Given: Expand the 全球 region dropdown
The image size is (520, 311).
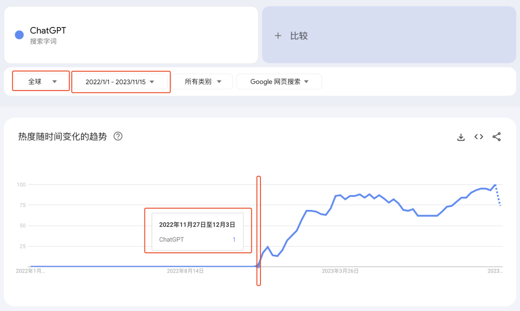Looking at the screenshot, I should (x=42, y=81).
